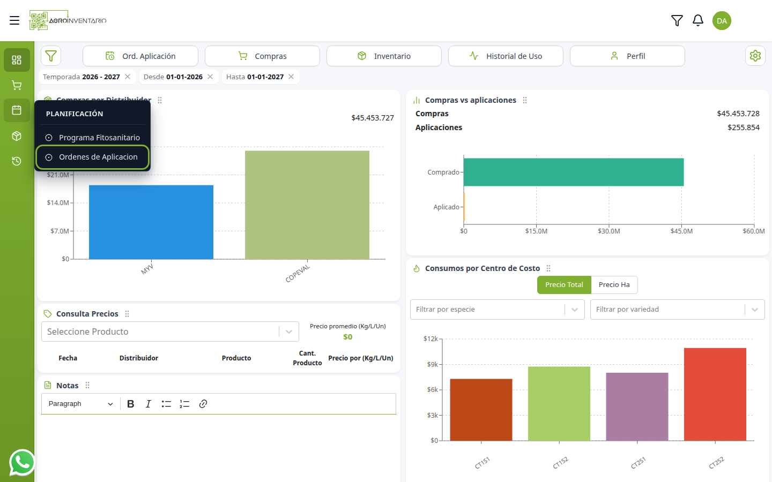Open the header filter funnel icon
This screenshot has width=772, height=482.
677,20
